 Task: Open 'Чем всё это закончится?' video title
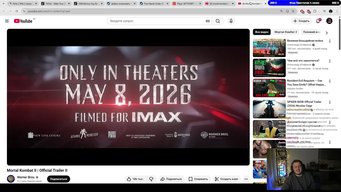tap(303, 61)
